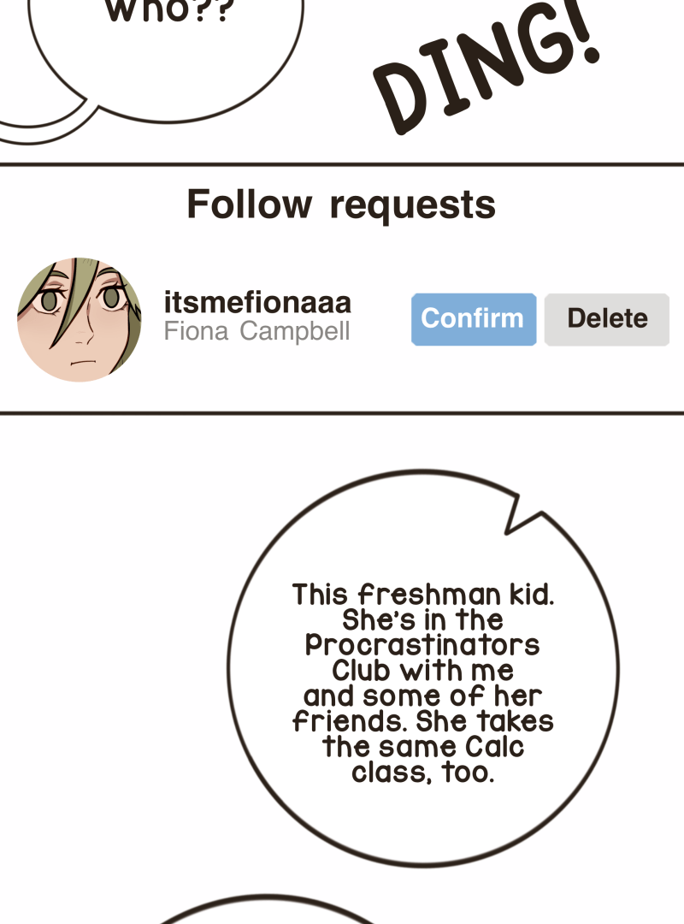Click the "and some of her" line
The height and width of the screenshot is (924, 684).
(422, 696)
